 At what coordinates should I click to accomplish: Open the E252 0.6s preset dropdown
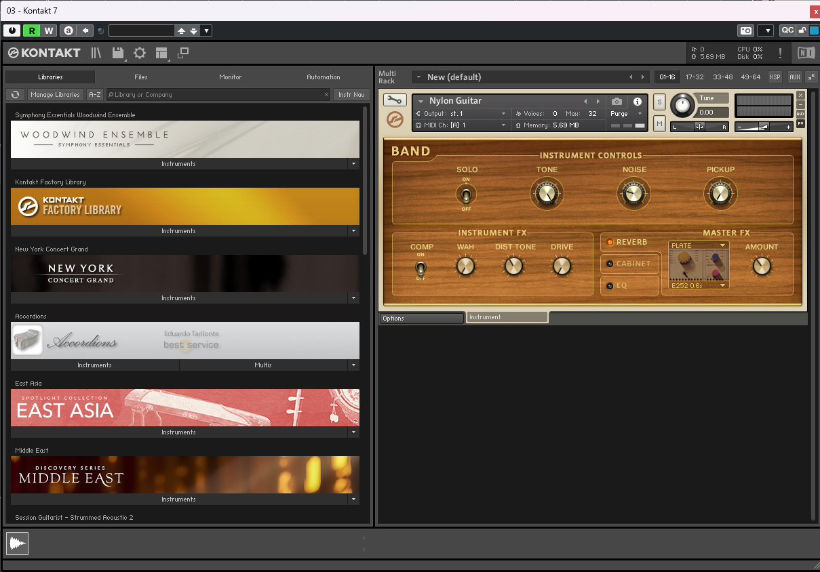(x=698, y=285)
